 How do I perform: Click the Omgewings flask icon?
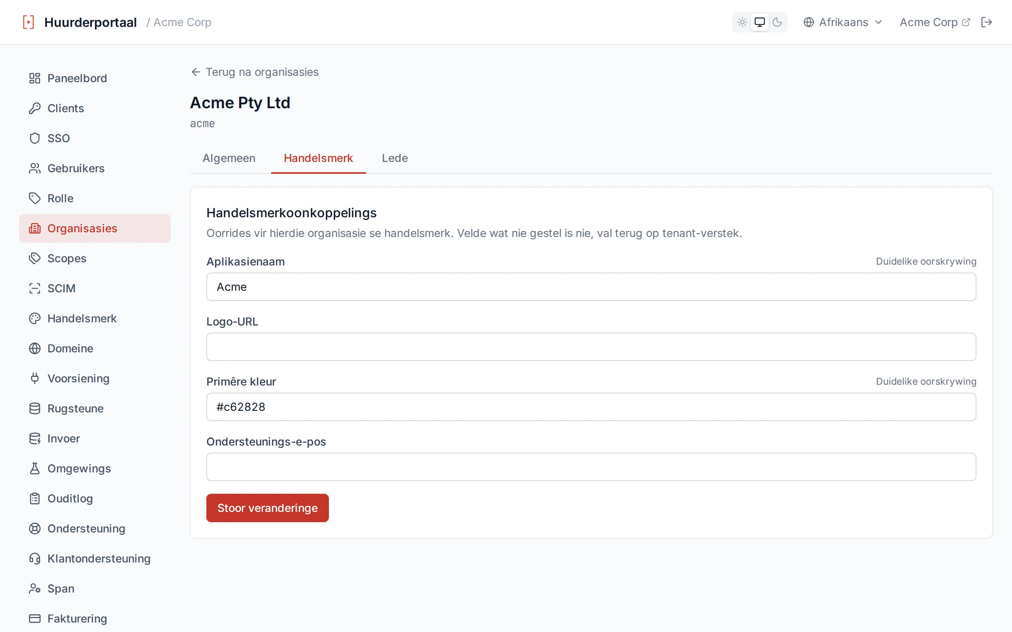pos(35,468)
